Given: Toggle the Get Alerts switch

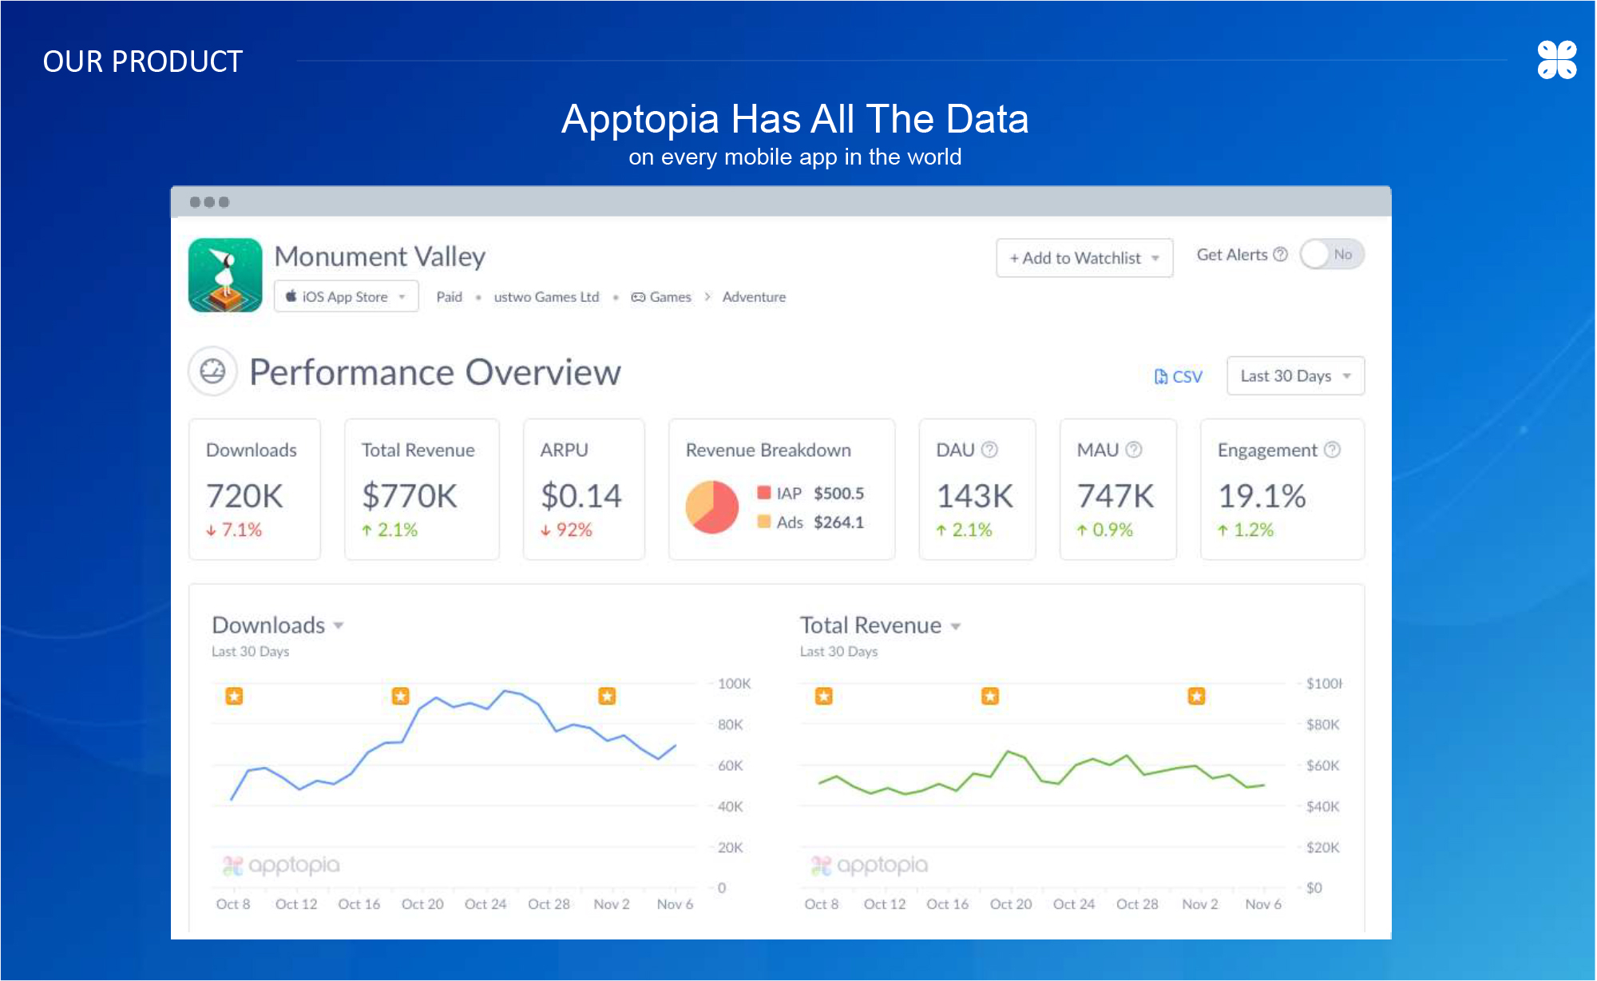Looking at the screenshot, I should pos(1332,255).
